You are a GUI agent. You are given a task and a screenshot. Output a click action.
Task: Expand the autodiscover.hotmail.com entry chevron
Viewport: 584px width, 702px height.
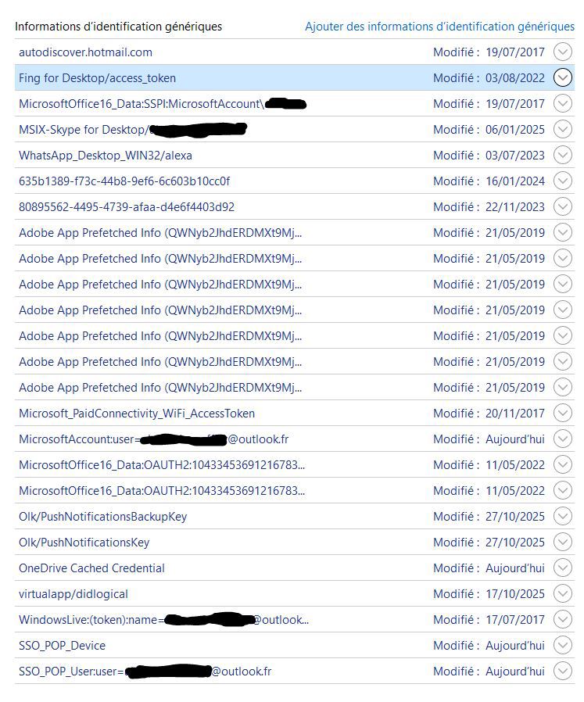point(563,52)
